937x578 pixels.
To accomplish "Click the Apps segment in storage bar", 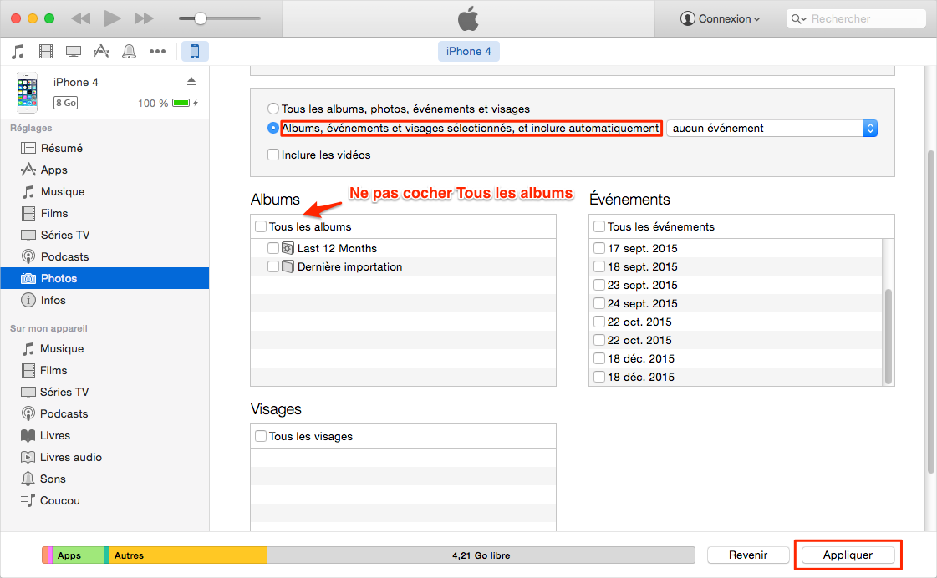I will point(79,555).
